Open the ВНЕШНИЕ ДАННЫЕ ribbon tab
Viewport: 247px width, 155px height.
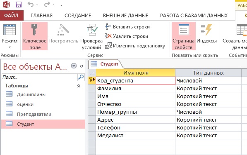(125, 15)
